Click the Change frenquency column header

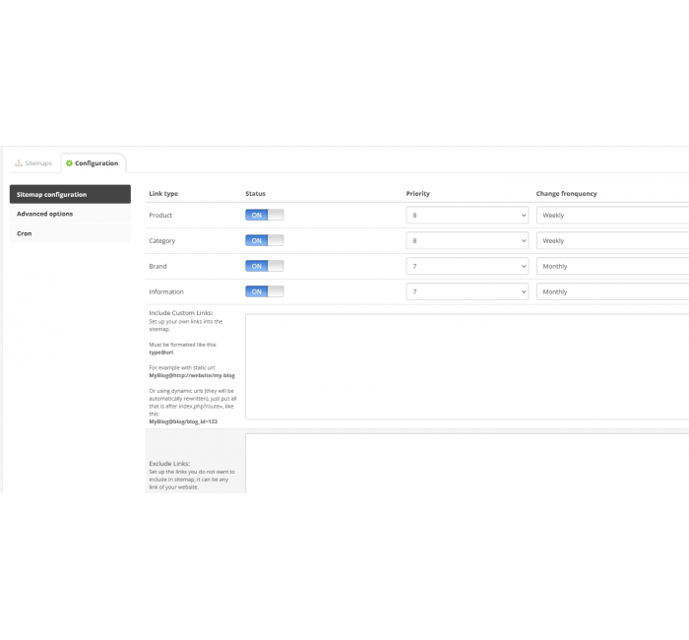coord(566,193)
